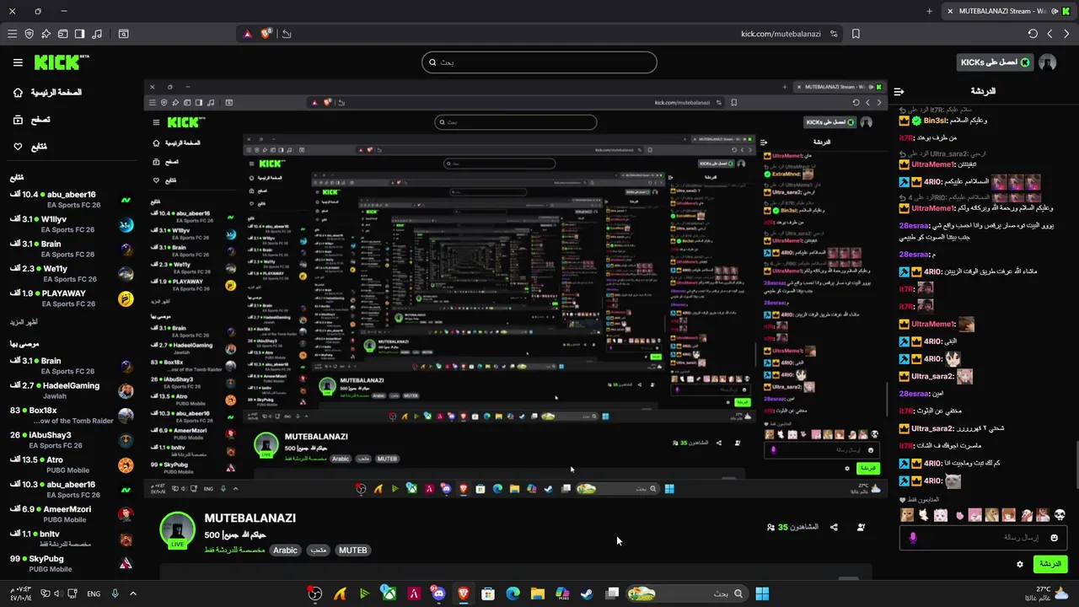The image size is (1079, 607).
Task: Open متابع in the sidebar
Action: coord(30,147)
